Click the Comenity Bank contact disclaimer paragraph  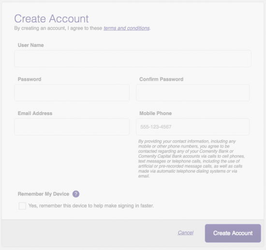(x=192, y=159)
